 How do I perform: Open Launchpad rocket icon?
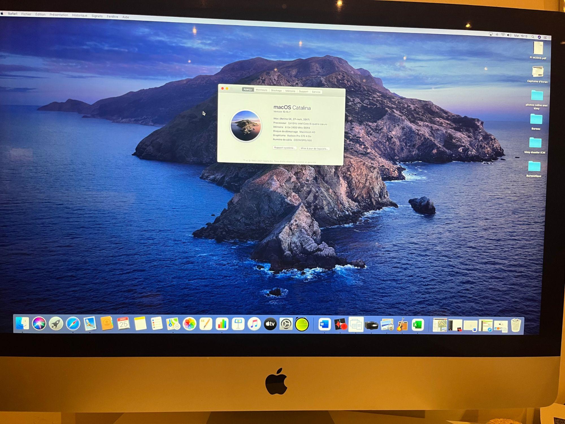(x=56, y=324)
